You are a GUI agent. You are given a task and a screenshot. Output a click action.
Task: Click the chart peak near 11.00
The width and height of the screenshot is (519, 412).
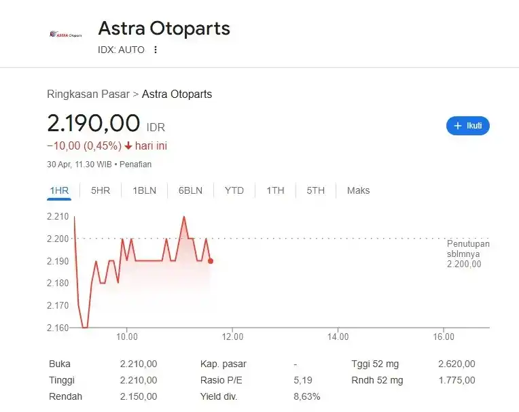click(183, 217)
